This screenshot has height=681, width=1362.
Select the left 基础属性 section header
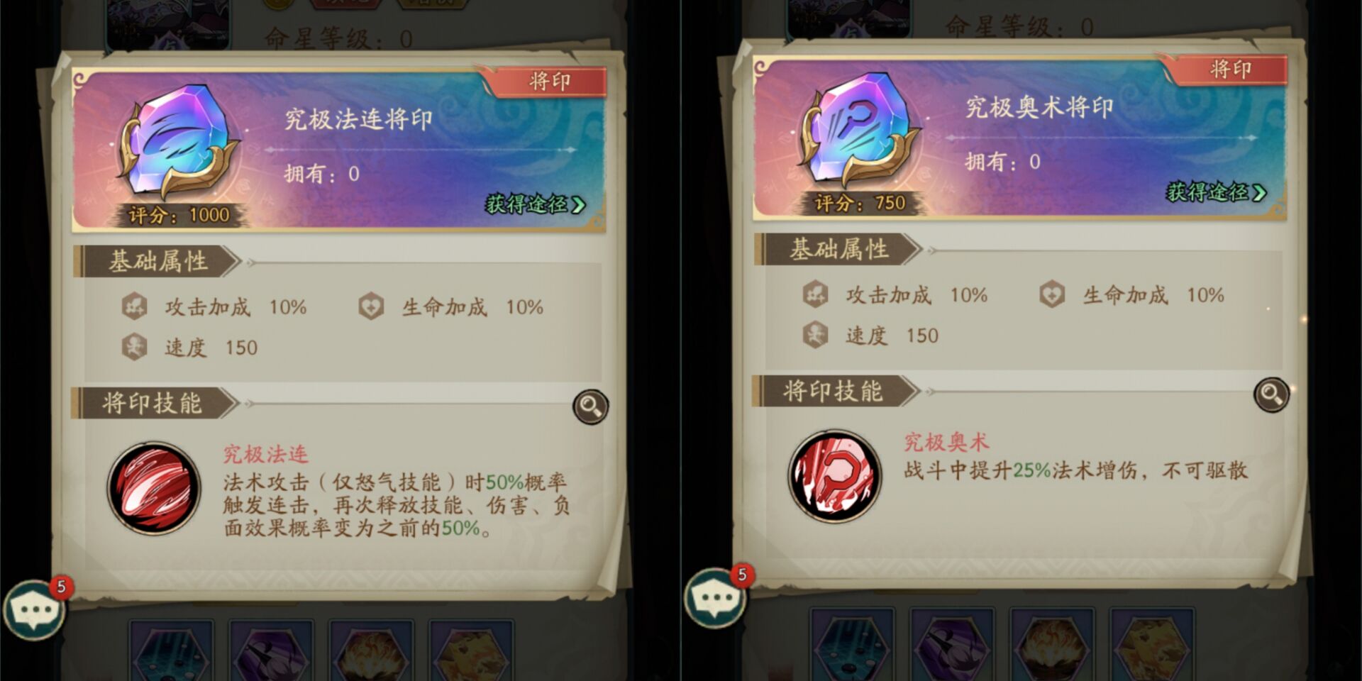click(x=157, y=262)
